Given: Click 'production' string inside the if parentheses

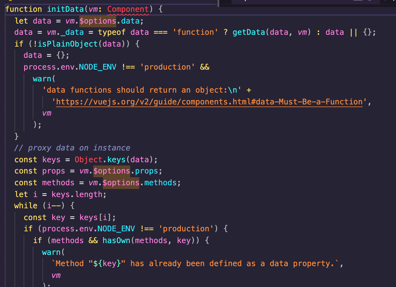Looking at the screenshot, I should tap(186, 229).
